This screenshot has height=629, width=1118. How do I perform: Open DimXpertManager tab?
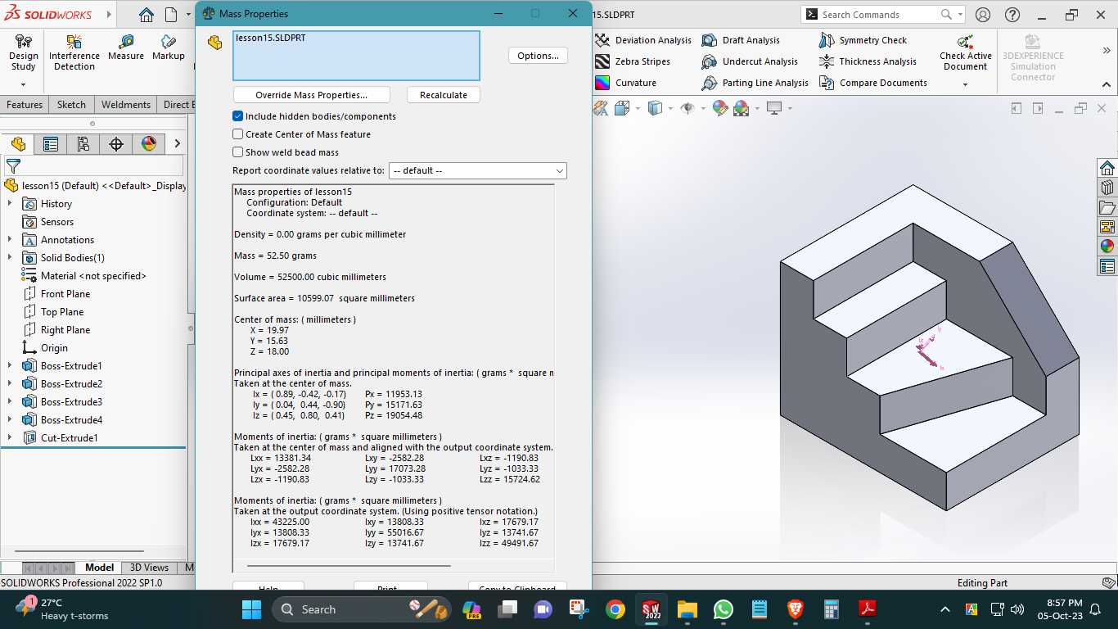click(x=116, y=144)
